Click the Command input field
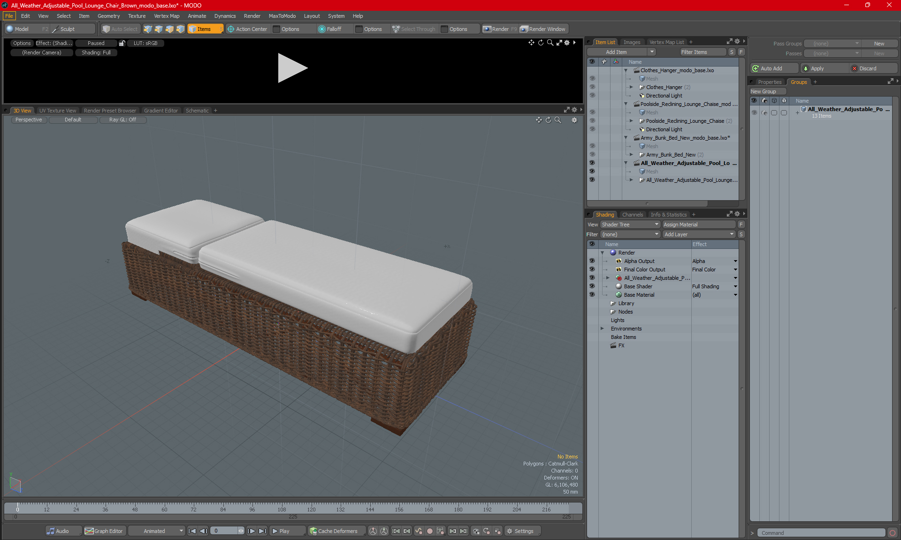This screenshot has height=540, width=901. coord(821,533)
